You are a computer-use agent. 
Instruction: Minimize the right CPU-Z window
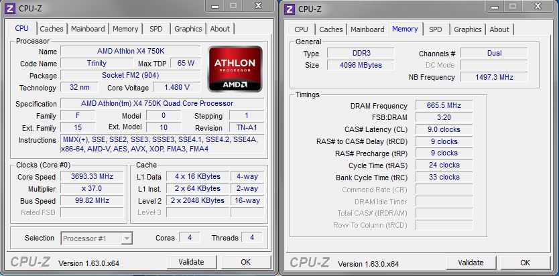tap(495, 6)
